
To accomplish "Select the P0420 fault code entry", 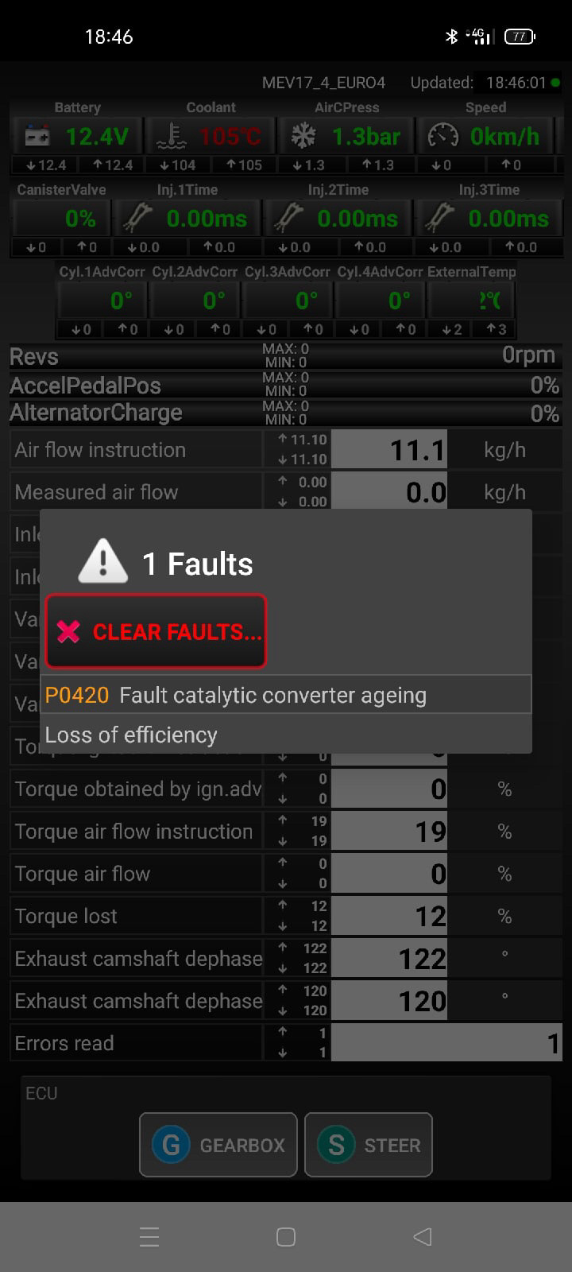I will point(286,695).
